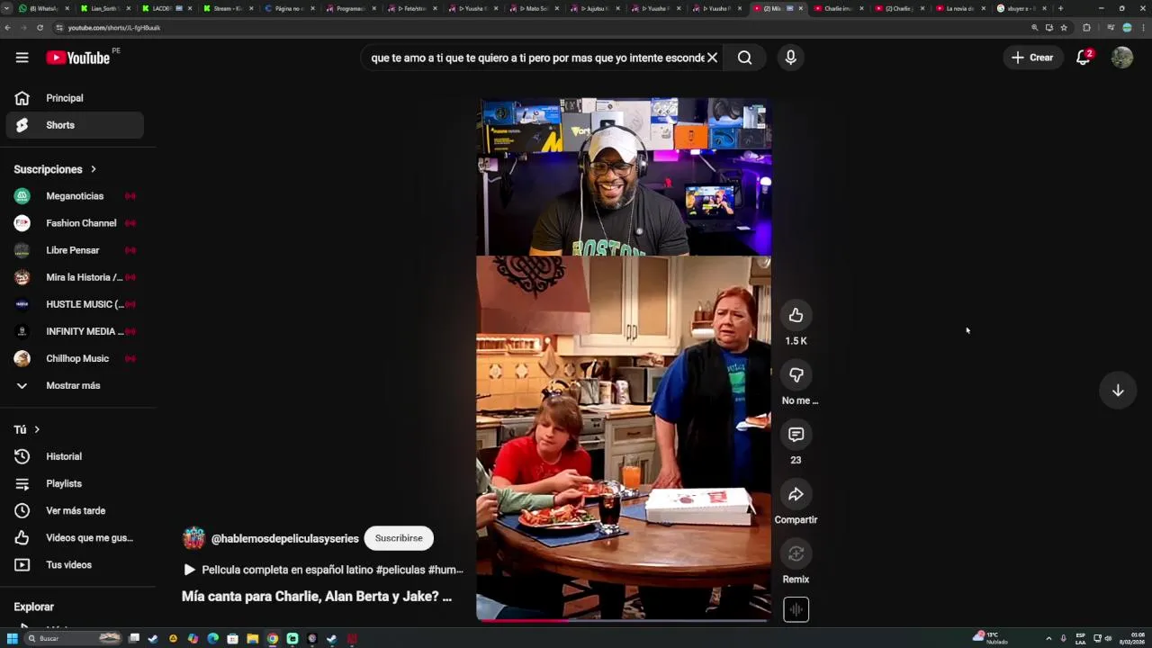Image resolution: width=1152 pixels, height=648 pixels.
Task: Open Playlists in the sidebar
Action: (75, 483)
